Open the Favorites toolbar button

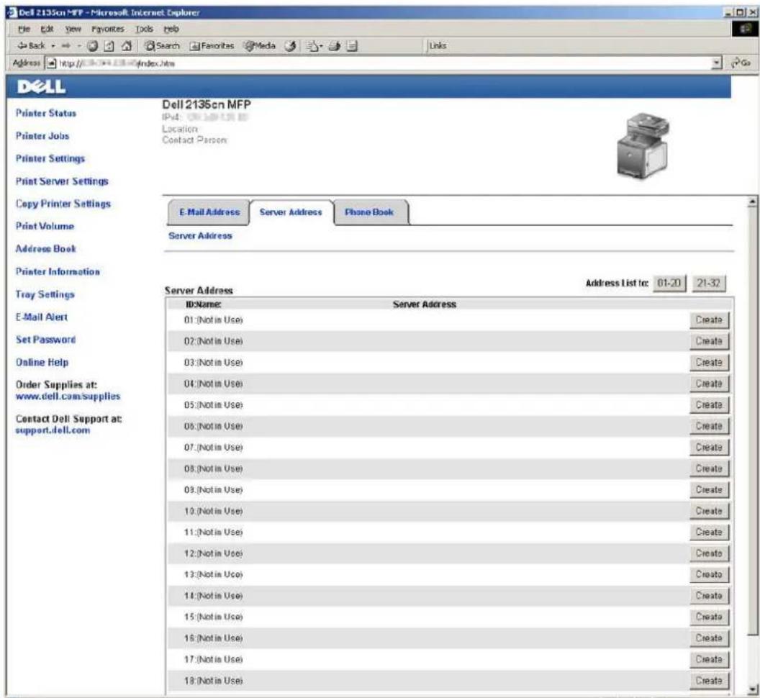click(212, 46)
